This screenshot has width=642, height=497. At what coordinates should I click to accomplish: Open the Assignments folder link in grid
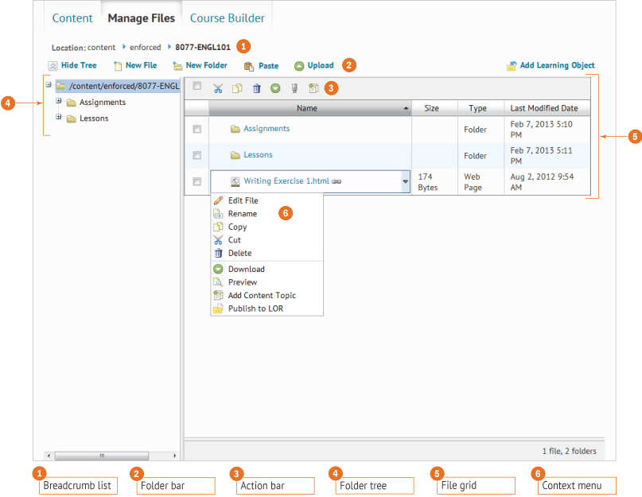[x=267, y=129]
